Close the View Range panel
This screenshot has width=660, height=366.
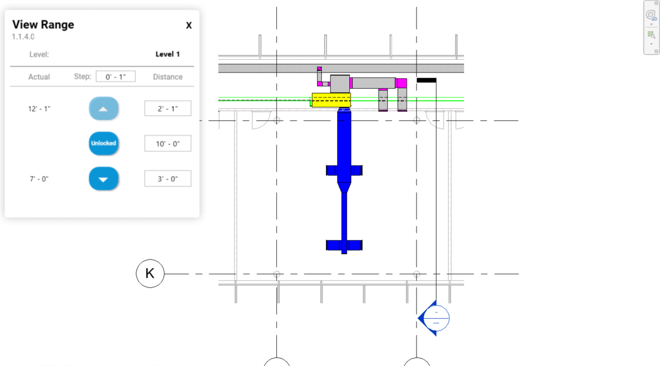[x=189, y=25]
